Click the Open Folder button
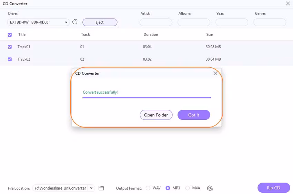Viewport: 293px width, 194px height. coord(156,115)
